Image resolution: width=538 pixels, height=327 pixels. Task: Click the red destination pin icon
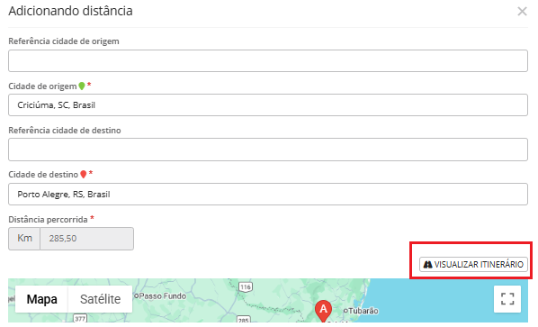[84, 175]
